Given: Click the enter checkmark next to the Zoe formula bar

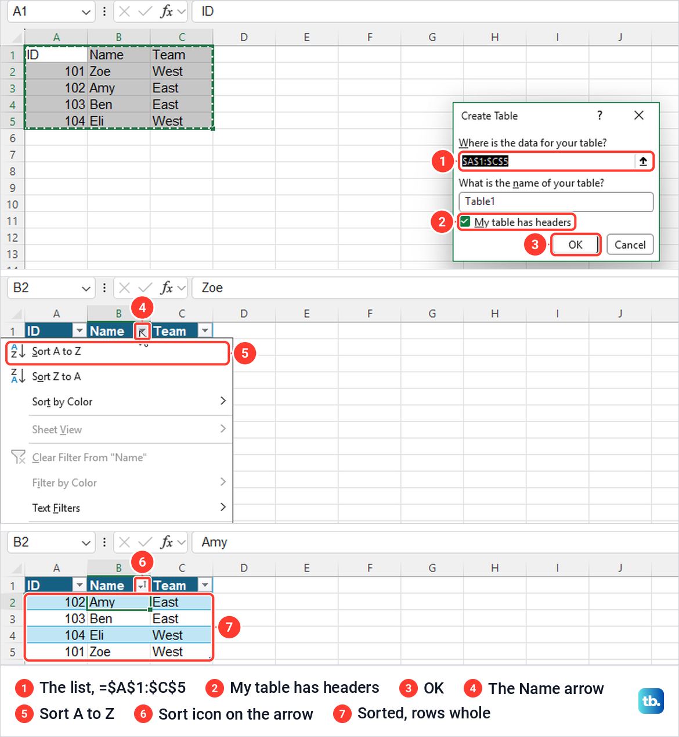Looking at the screenshot, I should click(x=145, y=287).
